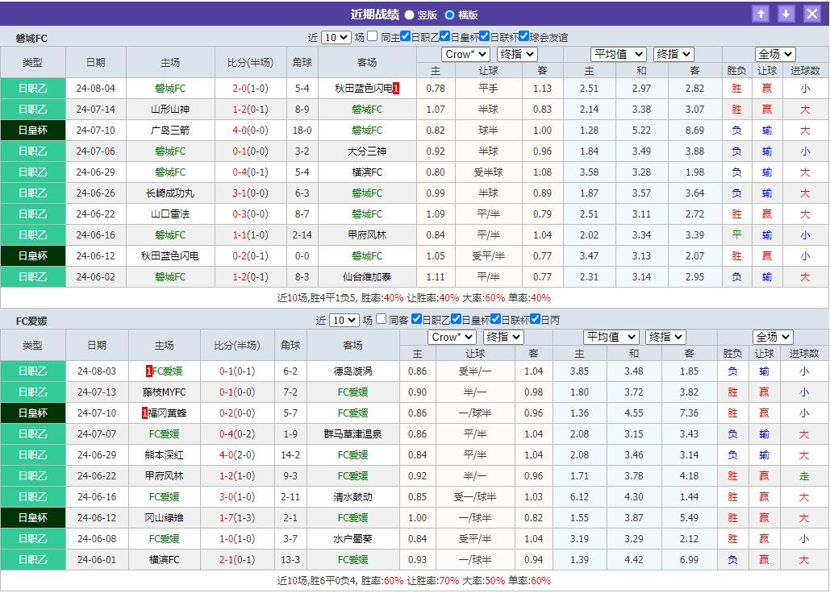The width and height of the screenshot is (830, 593).
Task: Click the purple up arrow icon
Action: (761, 13)
